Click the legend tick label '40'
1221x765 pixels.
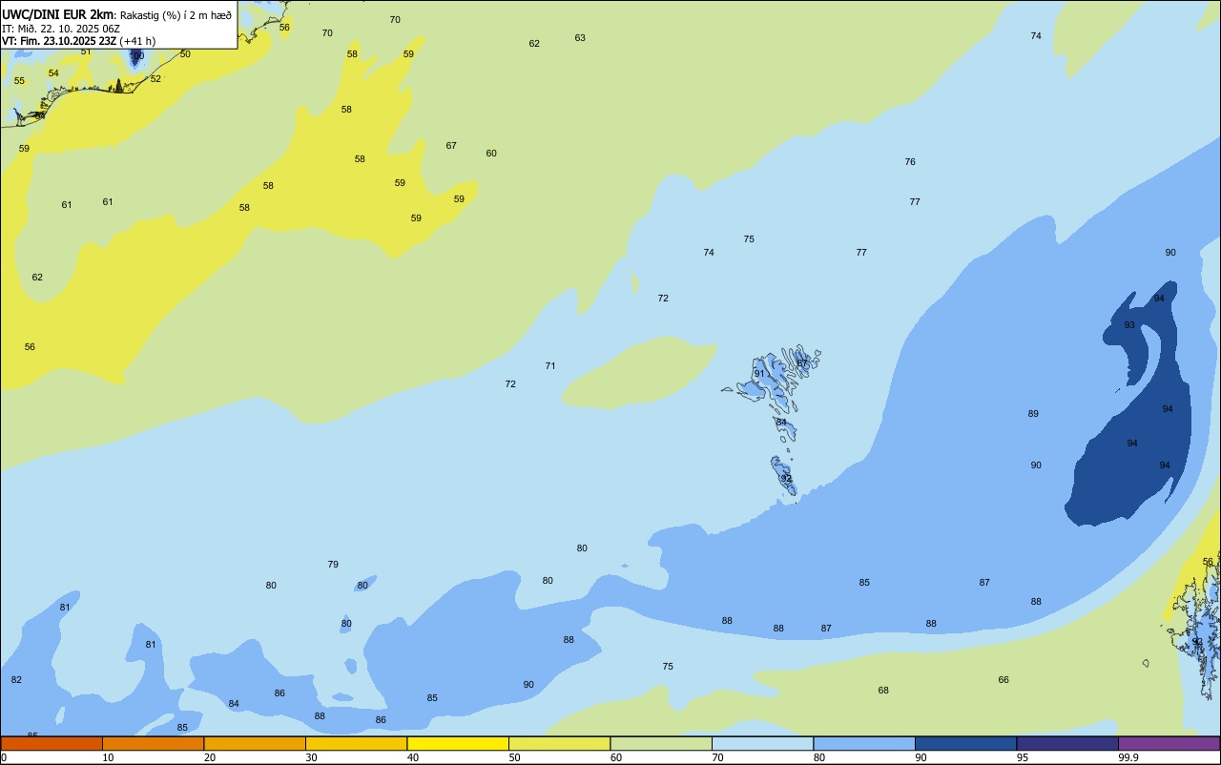click(x=413, y=757)
